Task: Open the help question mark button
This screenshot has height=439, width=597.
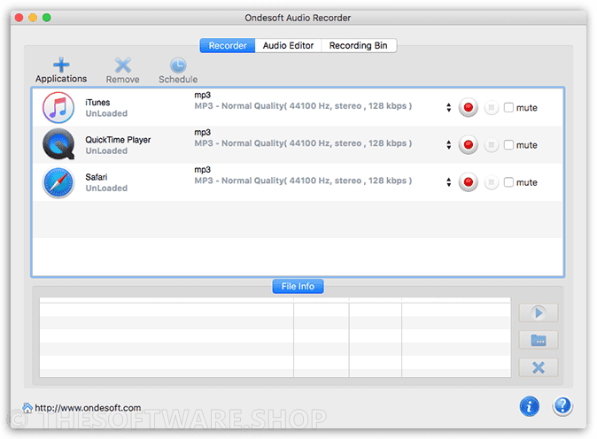Action: 562,406
